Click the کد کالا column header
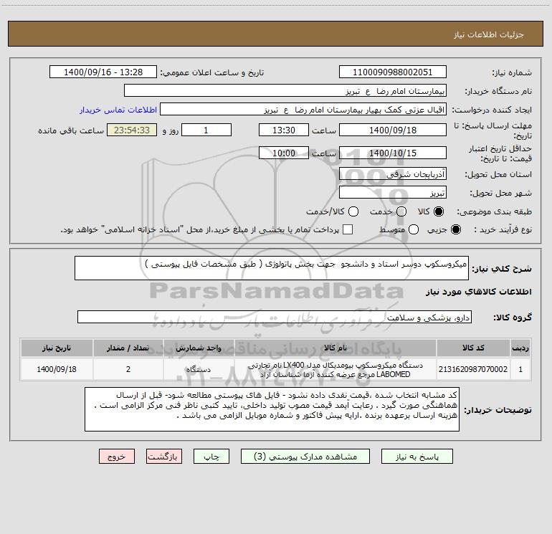 coord(473,348)
